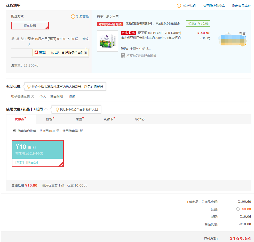The width and height of the screenshot is (254, 242).
Task: Open the Nepean River milk product thumbnail
Action: pos(108,41)
